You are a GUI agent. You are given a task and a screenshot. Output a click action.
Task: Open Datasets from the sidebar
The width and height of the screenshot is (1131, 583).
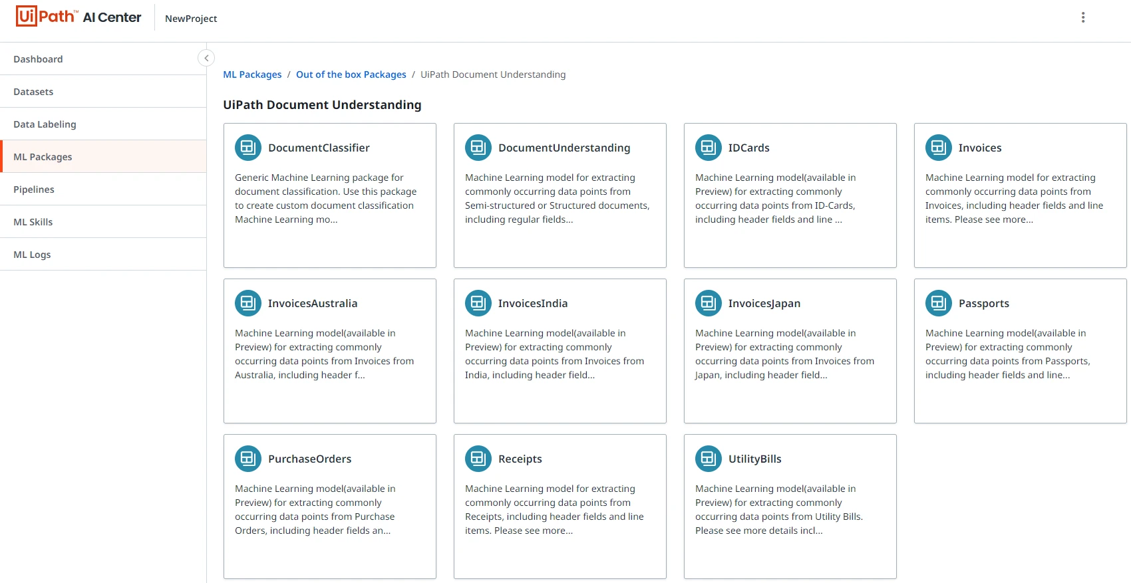103,92
